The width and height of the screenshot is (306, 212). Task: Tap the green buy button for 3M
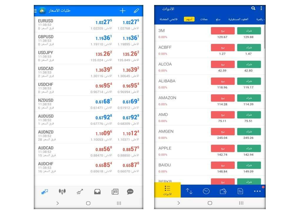pos(249,31)
